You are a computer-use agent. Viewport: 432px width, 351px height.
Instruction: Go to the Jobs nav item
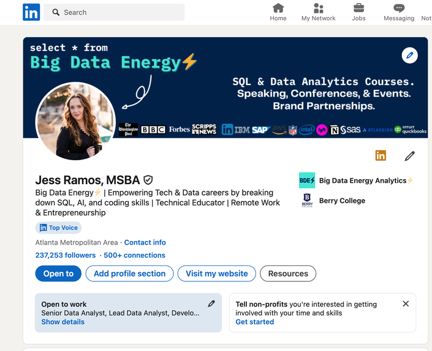[x=358, y=12]
